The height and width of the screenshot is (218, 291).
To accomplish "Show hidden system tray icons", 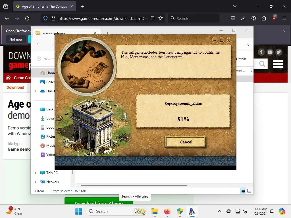I will pos(220,211).
